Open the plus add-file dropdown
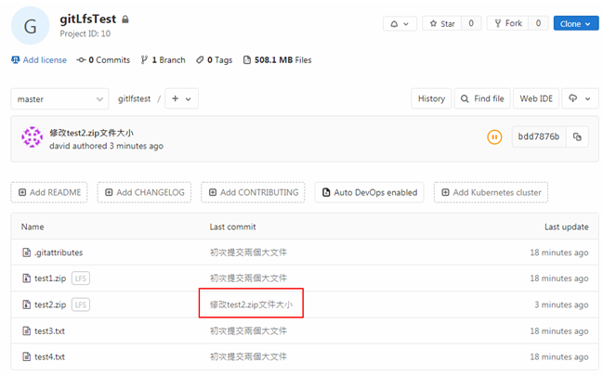 [181, 98]
